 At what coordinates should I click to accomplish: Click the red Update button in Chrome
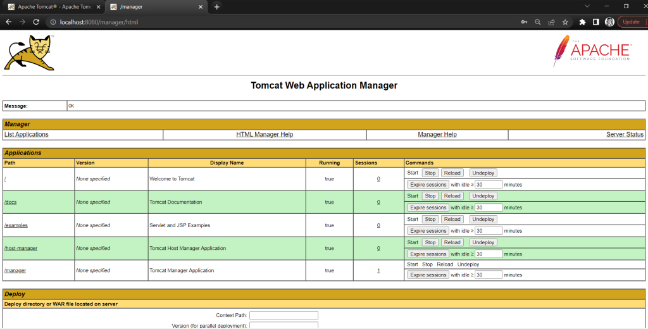coord(631,22)
